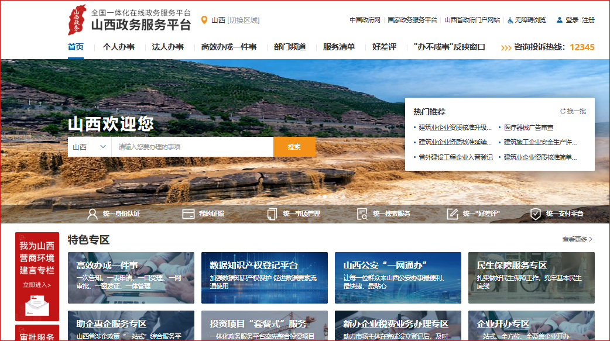The image size is (610, 341).
Task: Open "办不成事"反映窗口 menu item
Action: coord(450,47)
